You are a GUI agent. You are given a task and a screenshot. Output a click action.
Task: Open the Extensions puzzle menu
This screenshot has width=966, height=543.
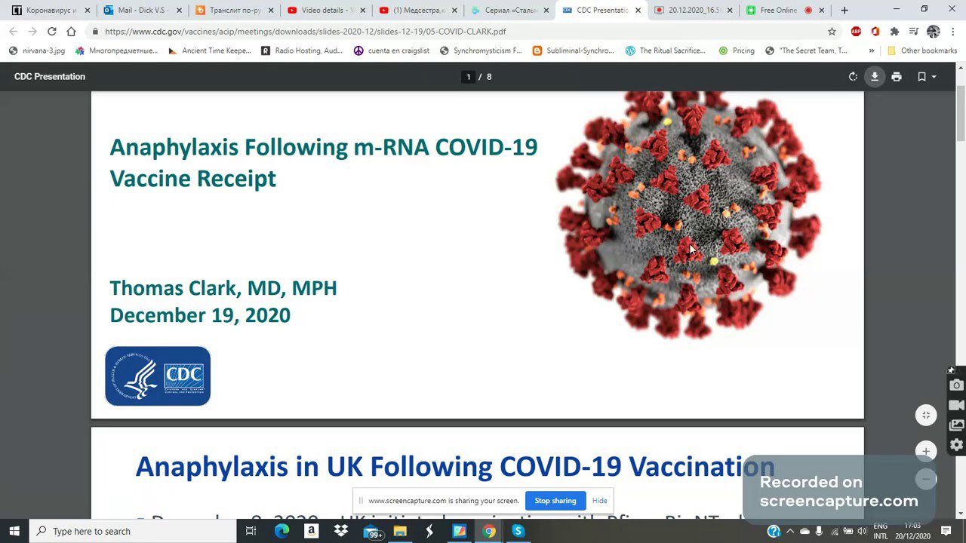(x=894, y=31)
